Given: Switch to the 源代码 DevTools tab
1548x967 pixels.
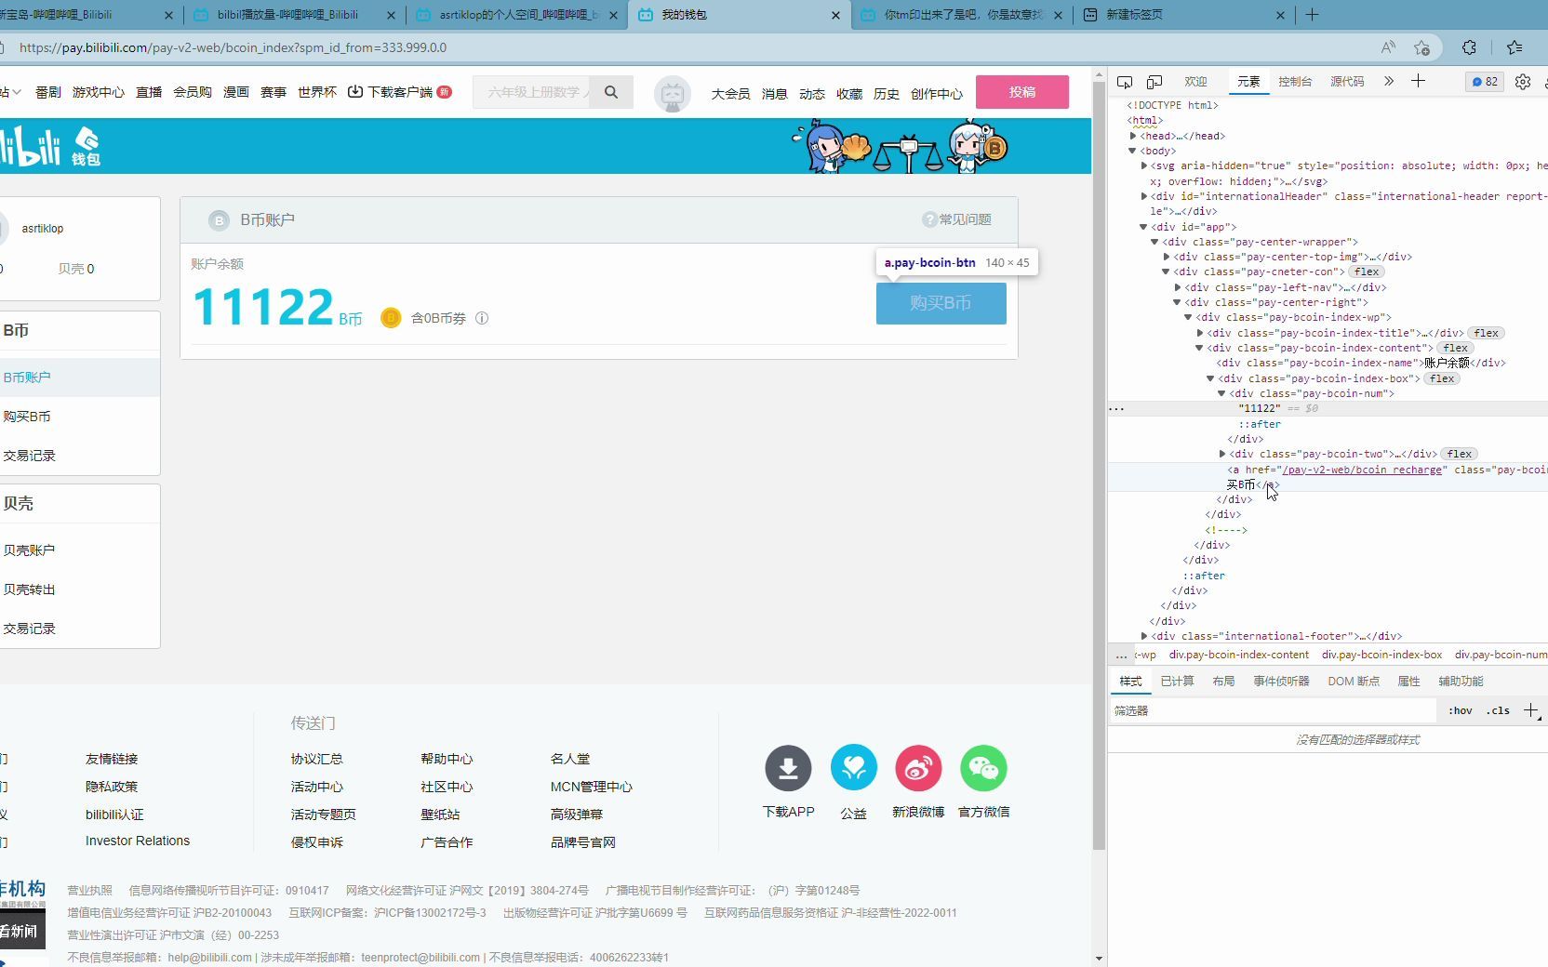Looking at the screenshot, I should click(1347, 82).
